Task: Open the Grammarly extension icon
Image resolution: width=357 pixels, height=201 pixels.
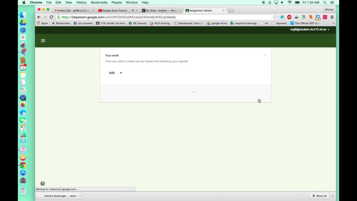Action: click(x=282, y=17)
